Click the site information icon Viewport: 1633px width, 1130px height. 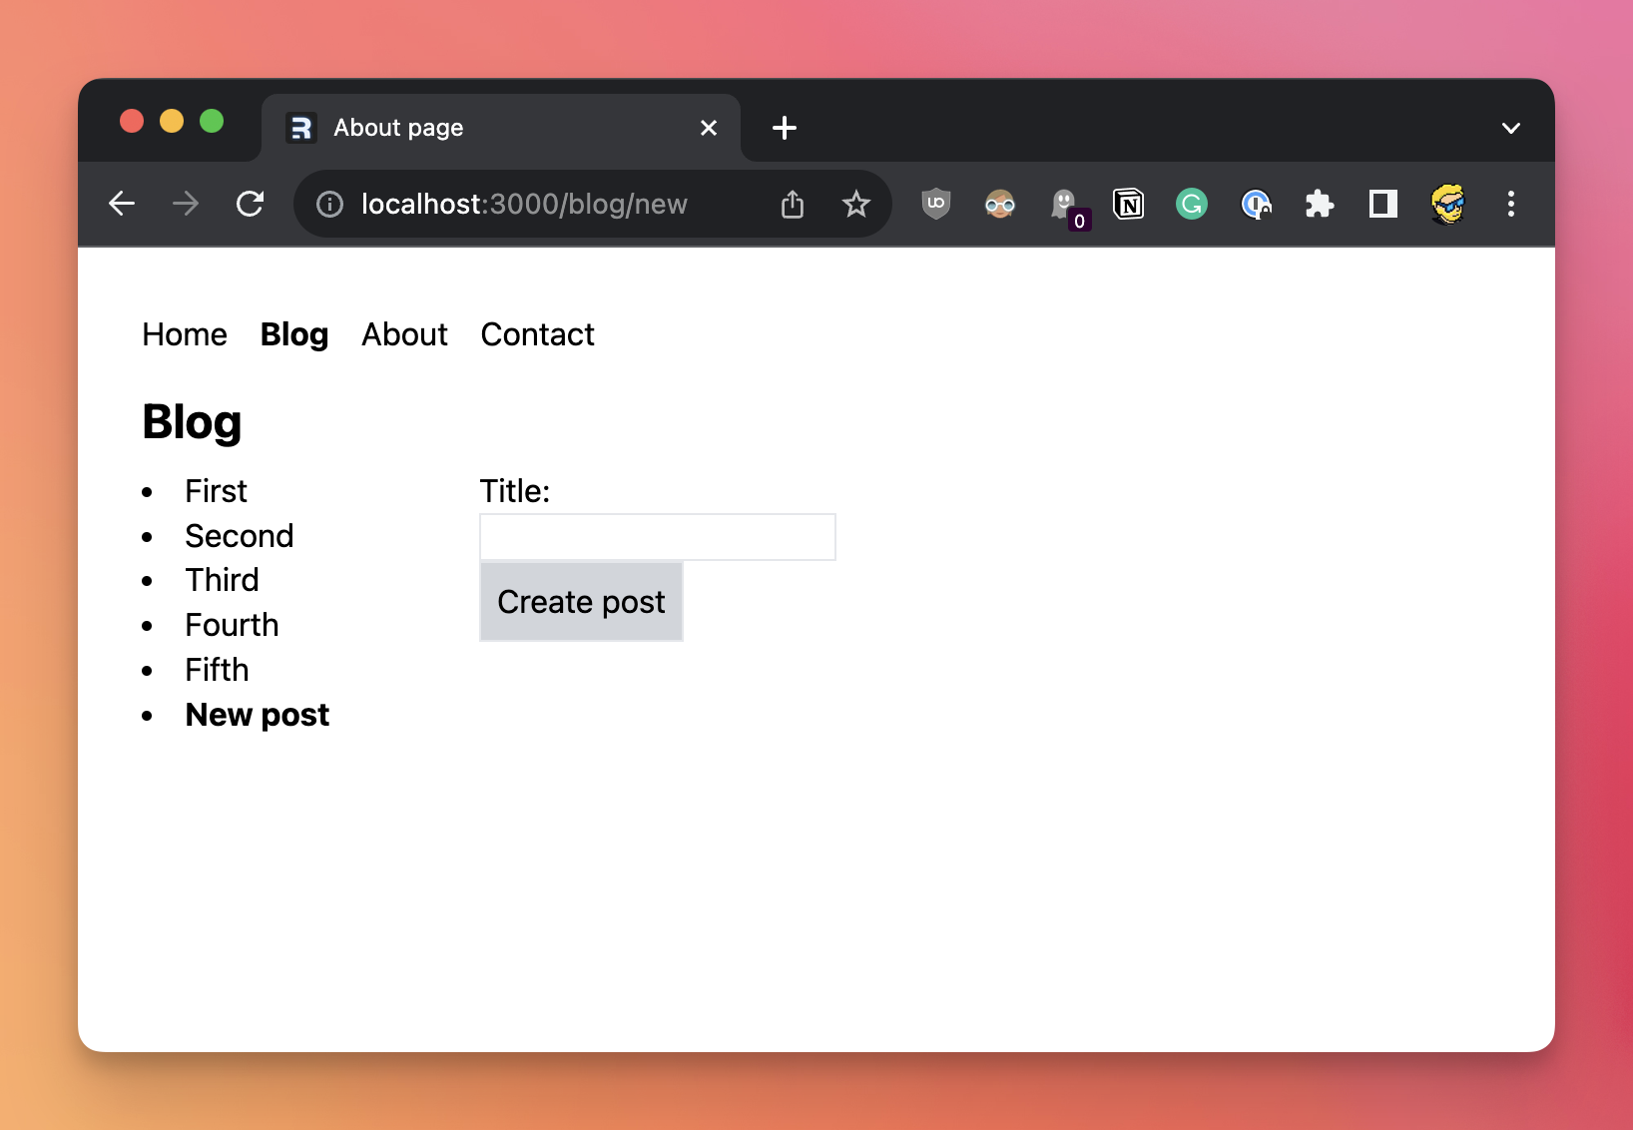(x=329, y=205)
